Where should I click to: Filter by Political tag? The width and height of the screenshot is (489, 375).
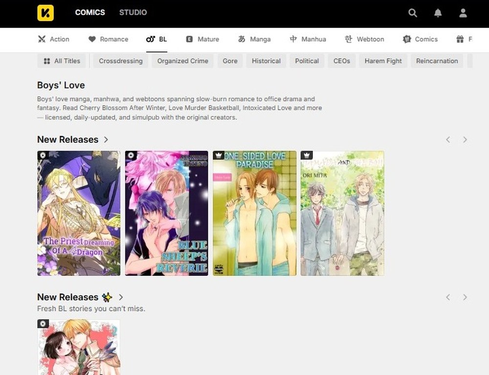coord(307,61)
